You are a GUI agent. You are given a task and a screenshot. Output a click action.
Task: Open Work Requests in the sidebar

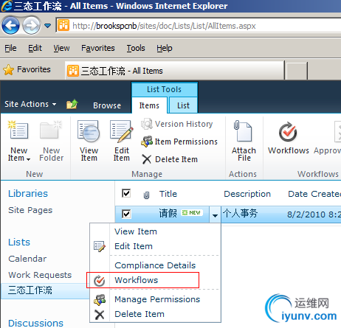pyautogui.click(x=40, y=275)
